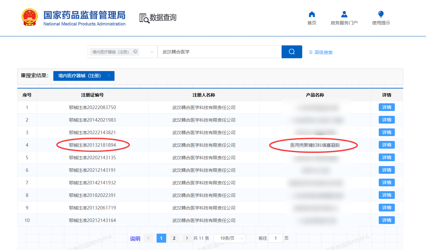This screenshot has width=426, height=251.
Task: Click the magnifying glass search button
Action: (292, 52)
